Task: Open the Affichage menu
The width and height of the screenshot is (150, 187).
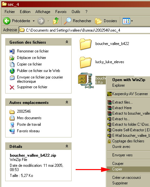Action: [x=43, y=12]
